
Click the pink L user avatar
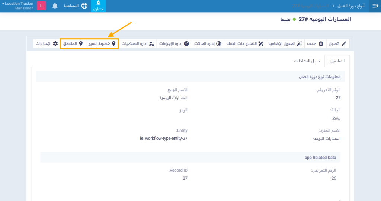(41, 6)
